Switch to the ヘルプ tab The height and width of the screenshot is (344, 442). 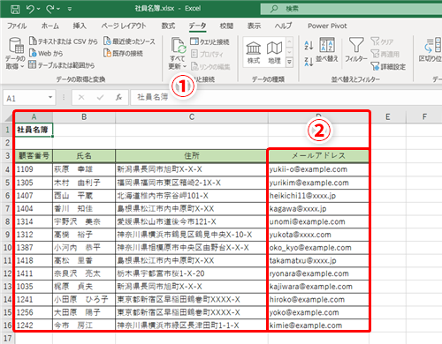[x=283, y=26]
